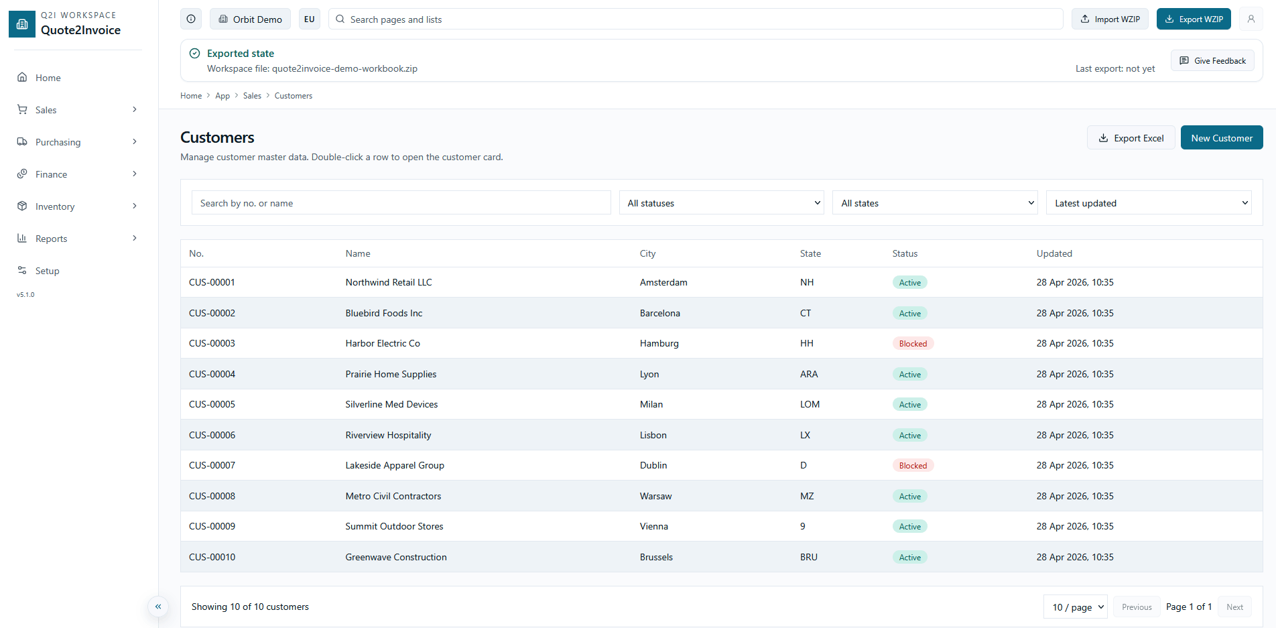Open the All statuses dropdown
Viewport: 1276px width, 628px height.
pos(721,202)
